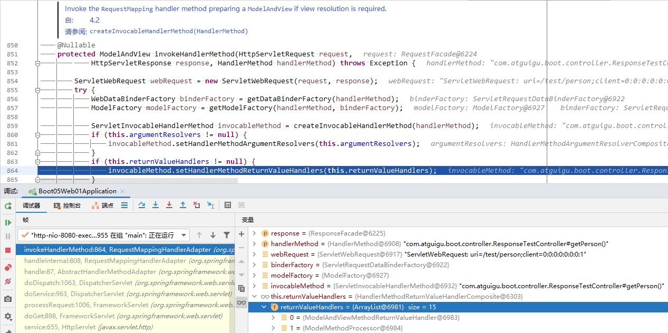Select the service:655 HttpServlet frame
The width and height of the screenshot is (668, 333).
pos(125,327)
